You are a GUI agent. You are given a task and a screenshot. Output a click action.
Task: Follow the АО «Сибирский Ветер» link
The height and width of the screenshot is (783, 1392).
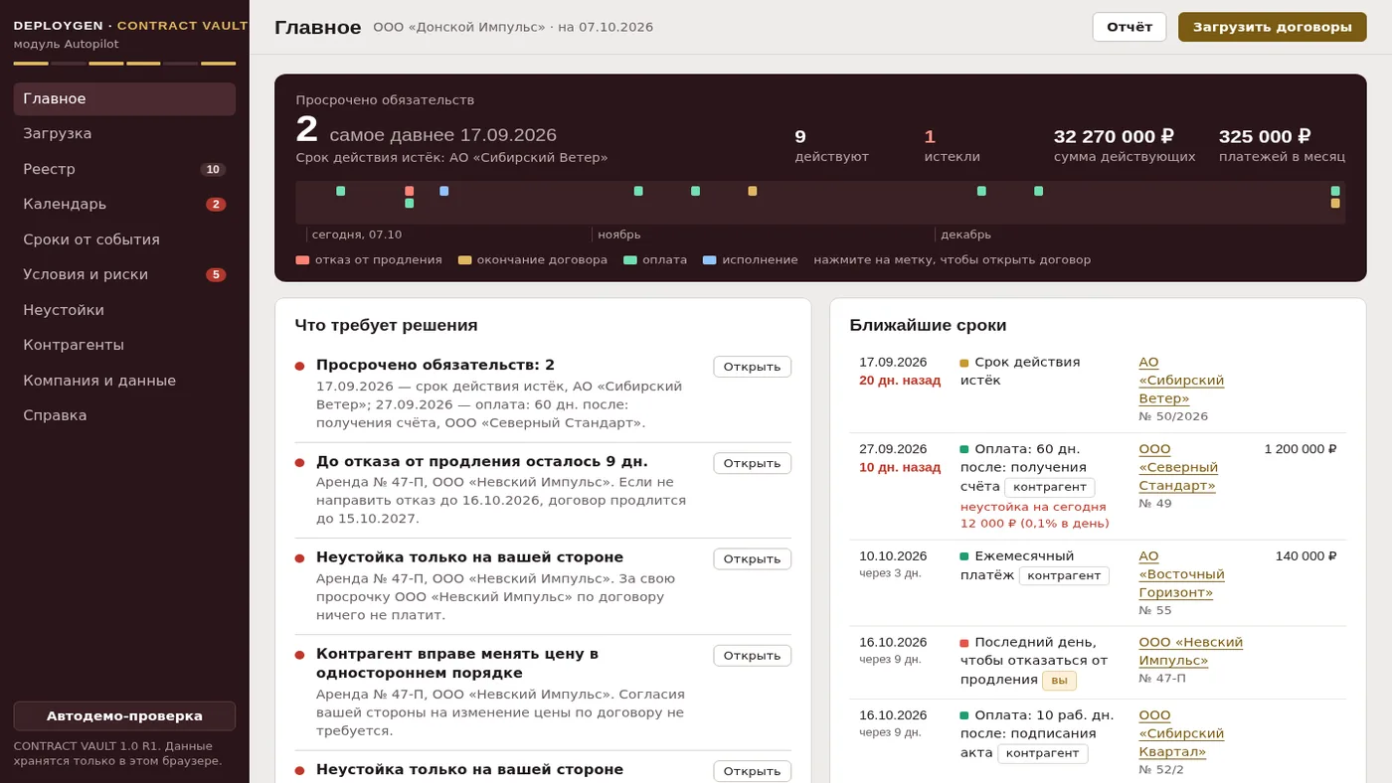pyautogui.click(x=1181, y=381)
